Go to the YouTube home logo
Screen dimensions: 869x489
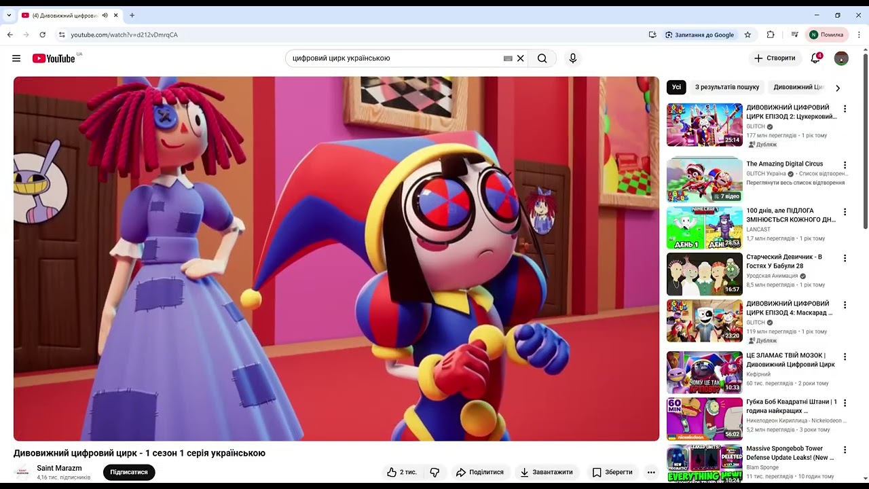pyautogui.click(x=54, y=58)
